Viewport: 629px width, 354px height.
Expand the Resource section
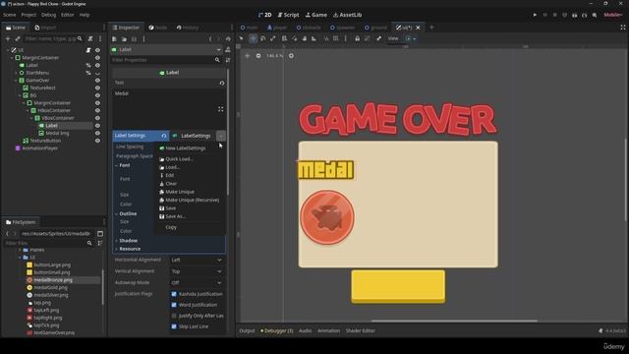tap(130, 249)
